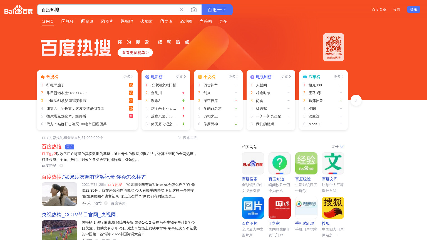The width and height of the screenshot is (427, 240).
Task: Open the 图片 tab
Action: coord(107,21)
